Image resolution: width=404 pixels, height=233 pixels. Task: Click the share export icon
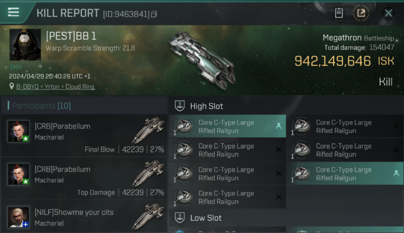[x=361, y=13]
